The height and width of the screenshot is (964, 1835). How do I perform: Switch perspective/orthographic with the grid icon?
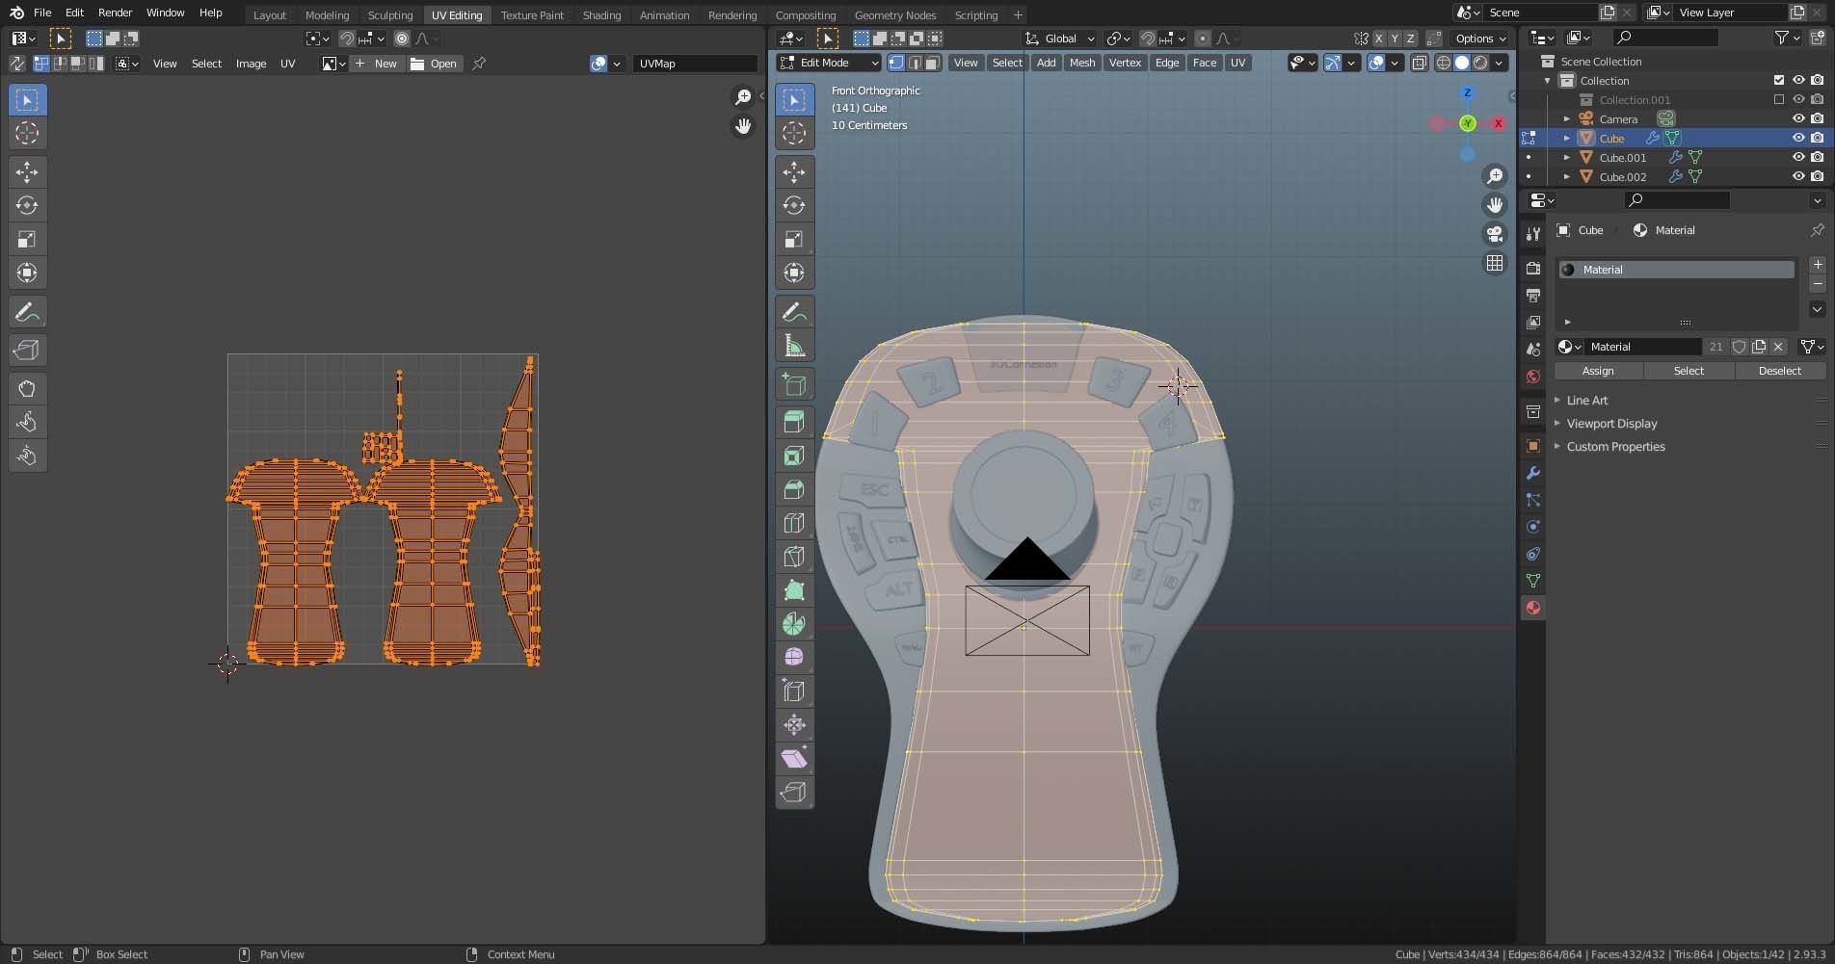coord(1495,263)
